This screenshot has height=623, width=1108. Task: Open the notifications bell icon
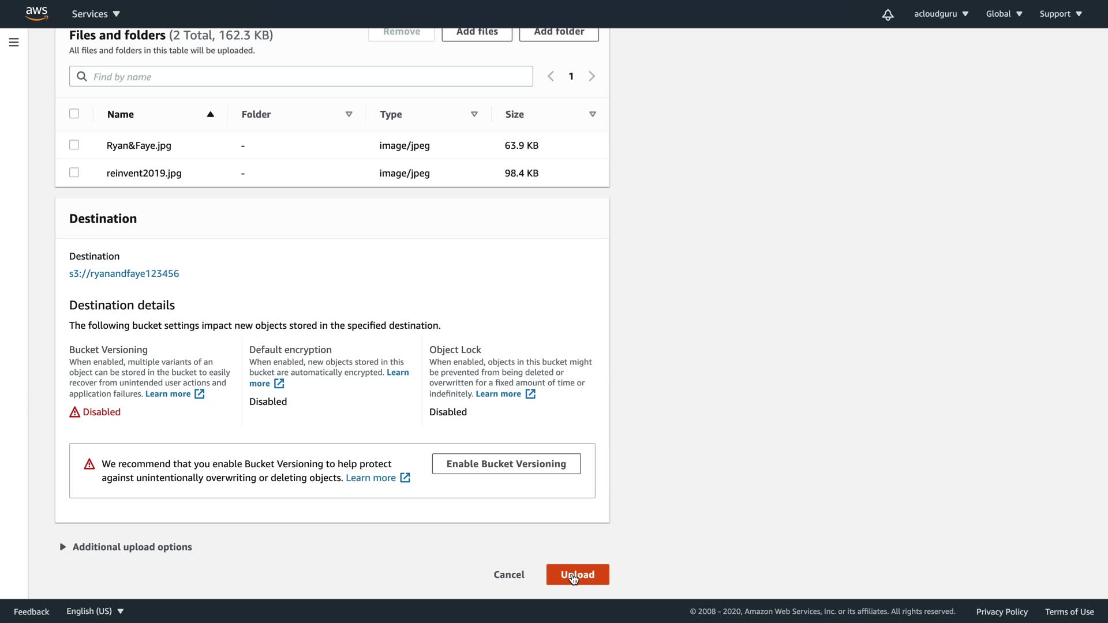point(888,14)
